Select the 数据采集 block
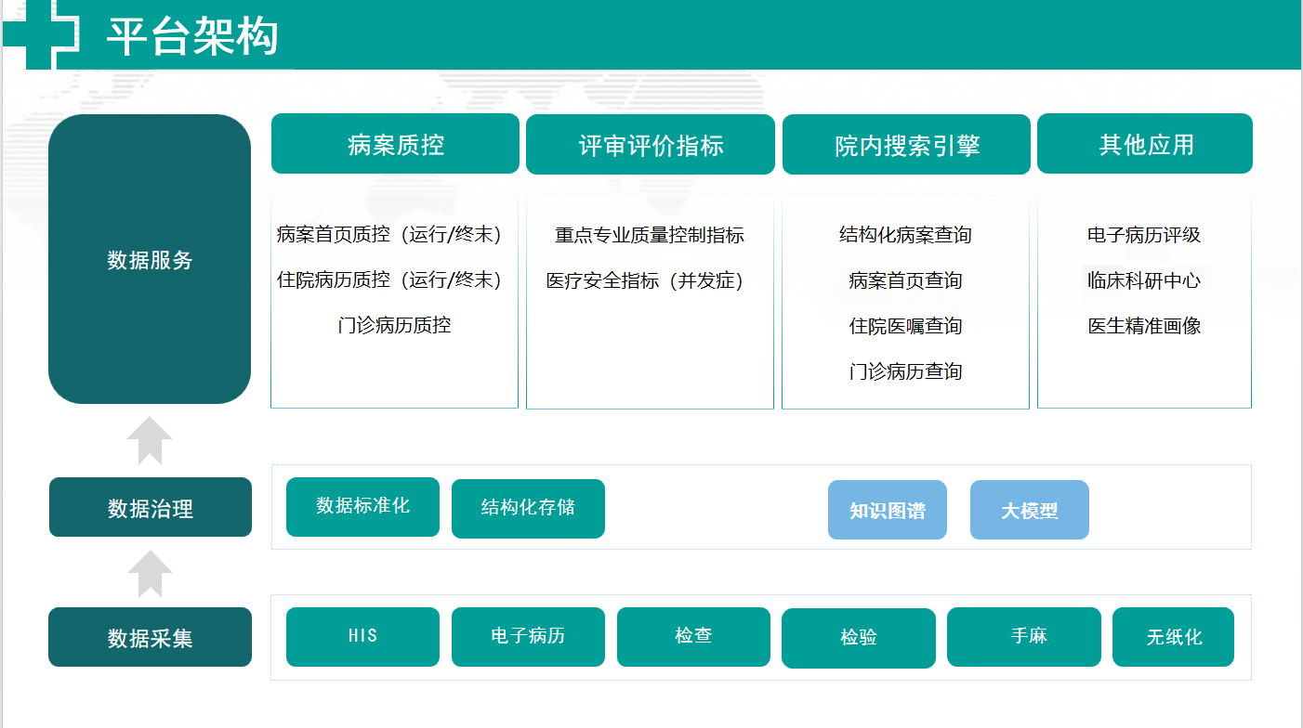The image size is (1303, 728). pyautogui.click(x=150, y=637)
